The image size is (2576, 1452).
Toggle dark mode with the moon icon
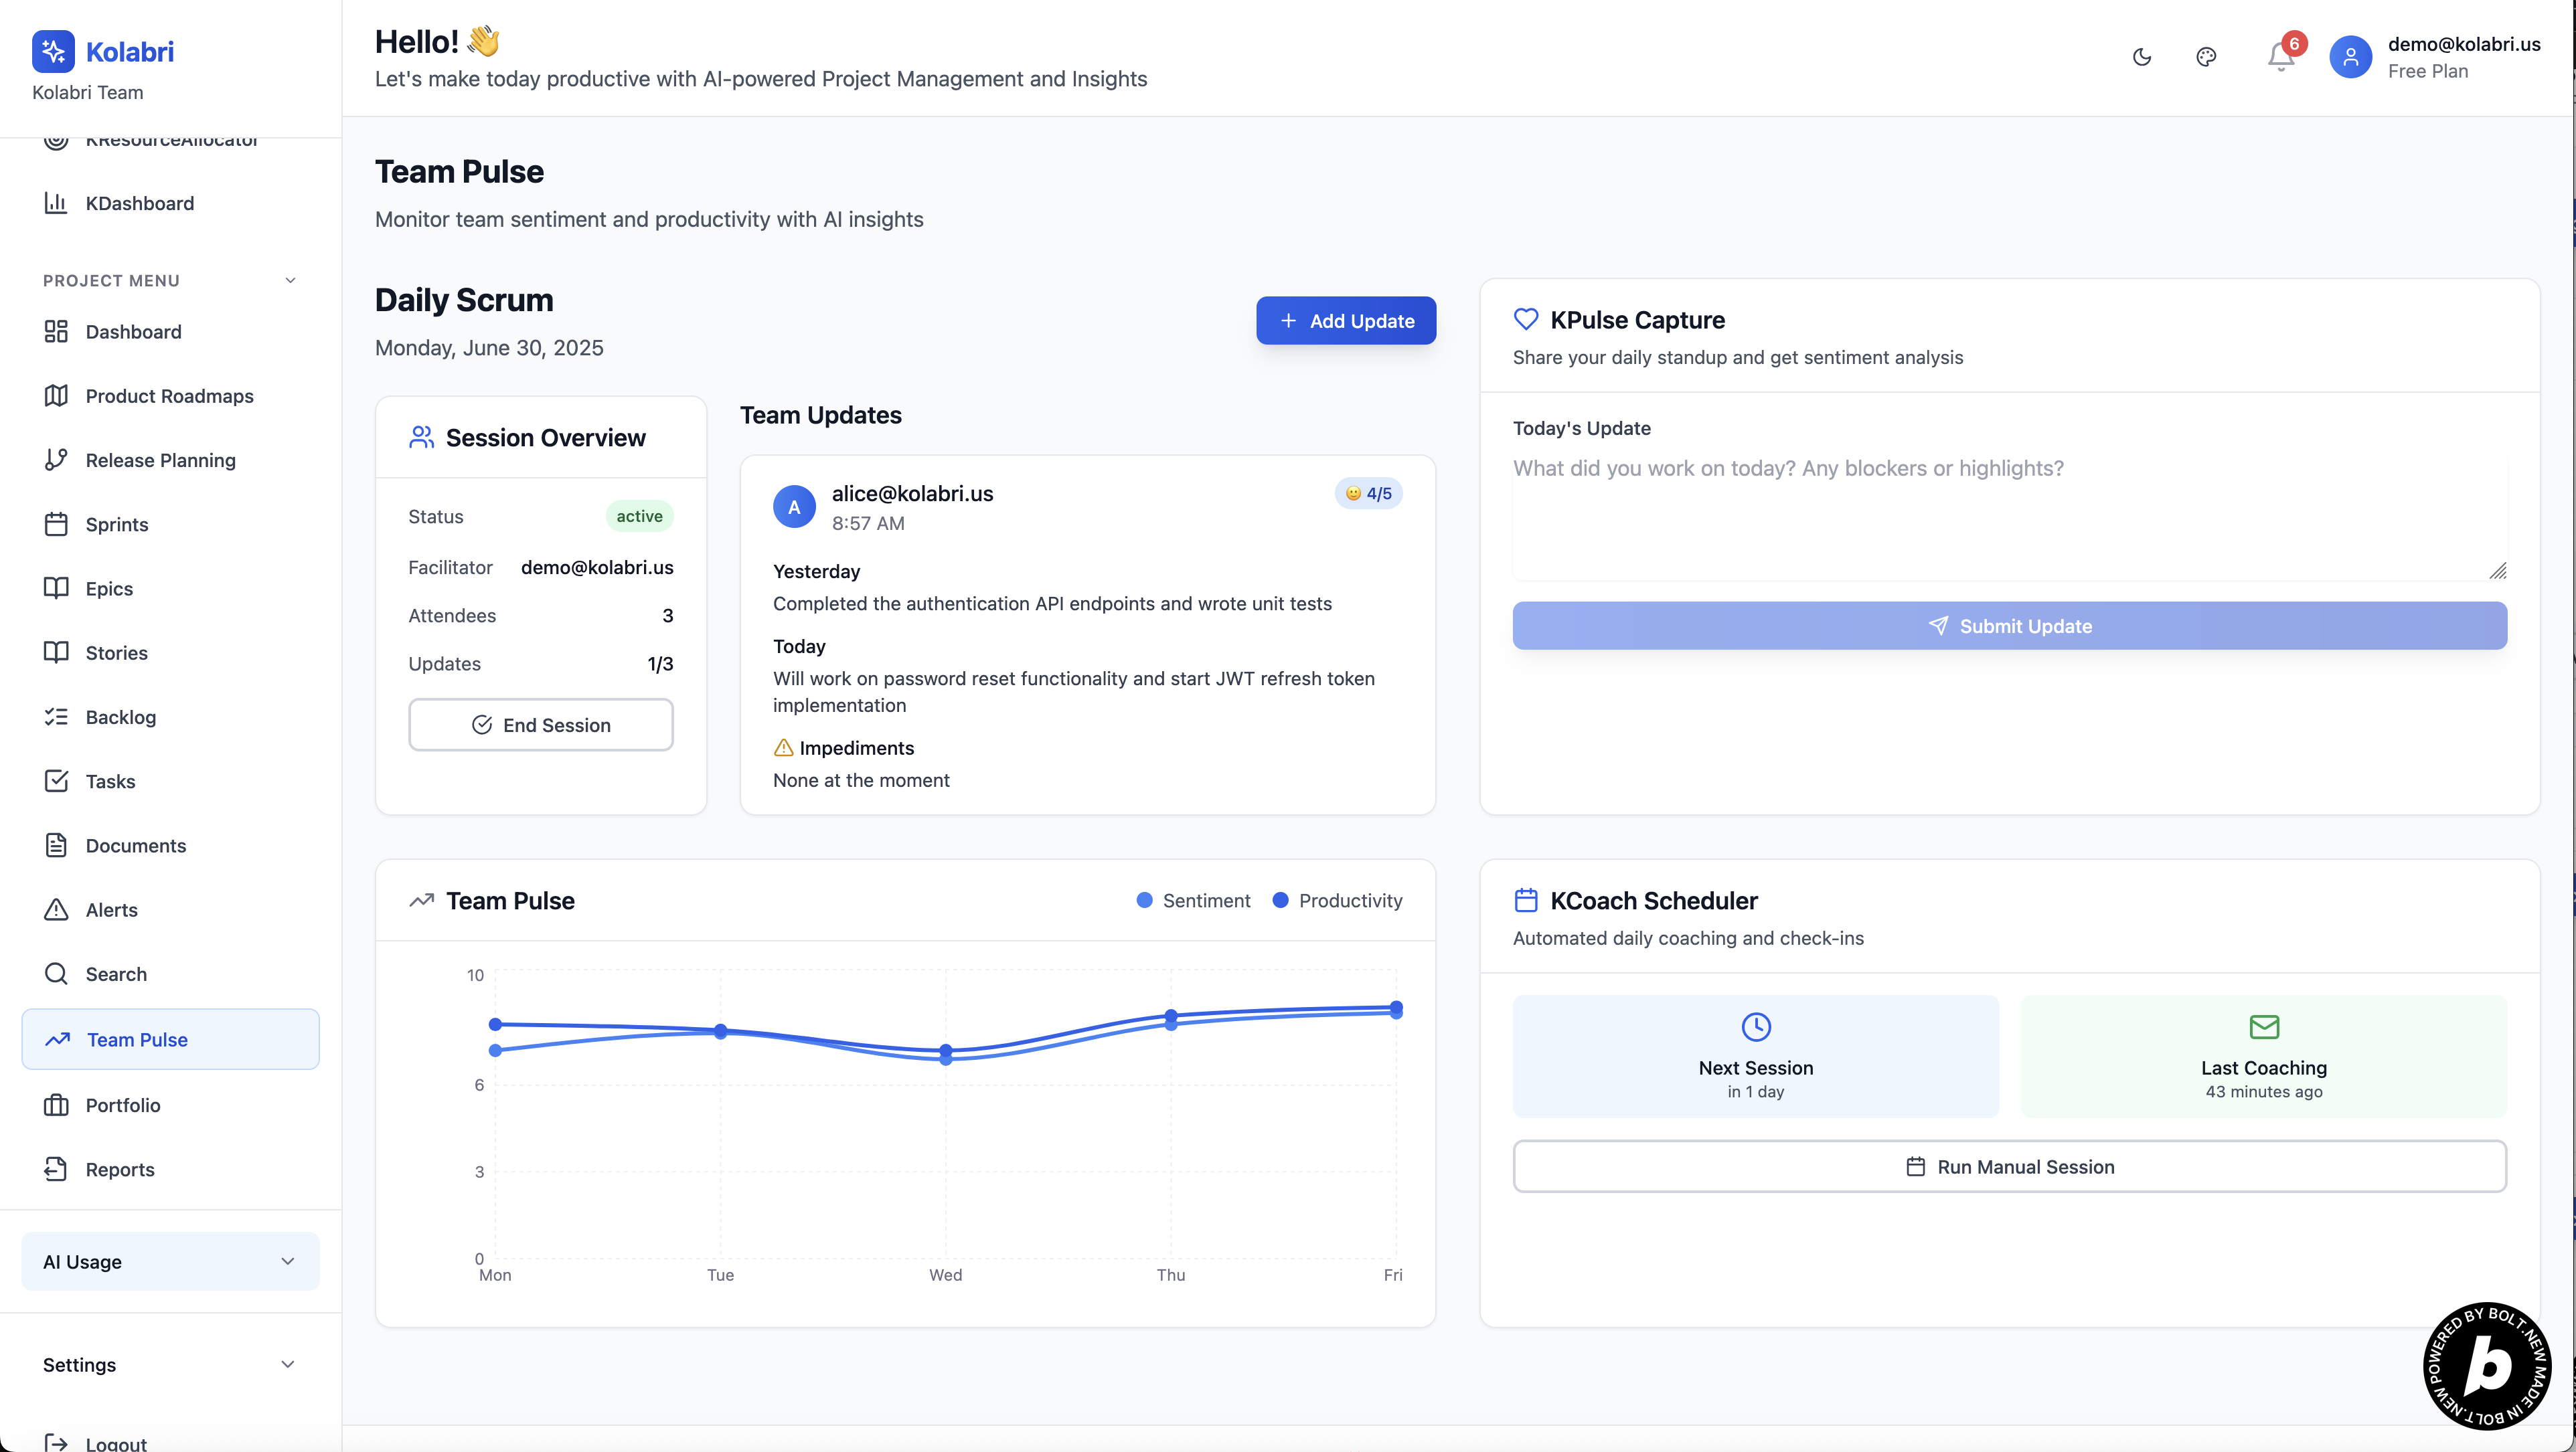click(2141, 57)
